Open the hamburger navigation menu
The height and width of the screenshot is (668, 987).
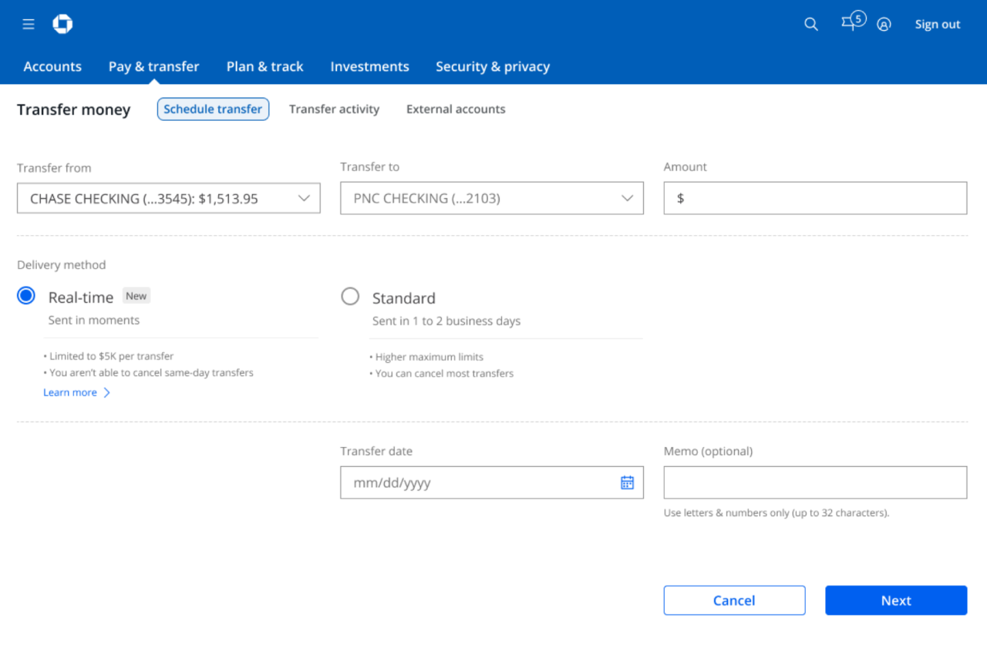click(x=29, y=25)
